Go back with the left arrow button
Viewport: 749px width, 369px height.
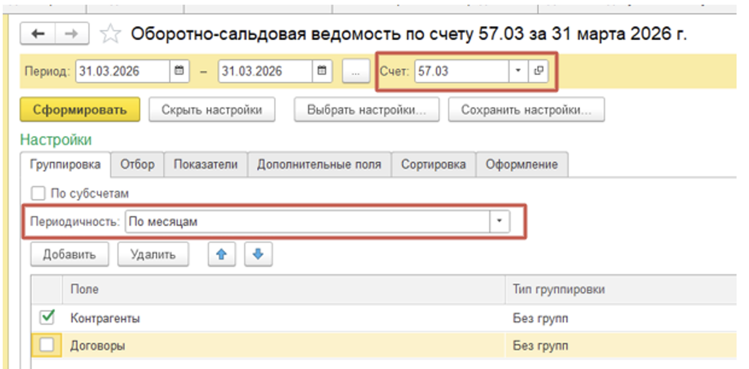38,34
